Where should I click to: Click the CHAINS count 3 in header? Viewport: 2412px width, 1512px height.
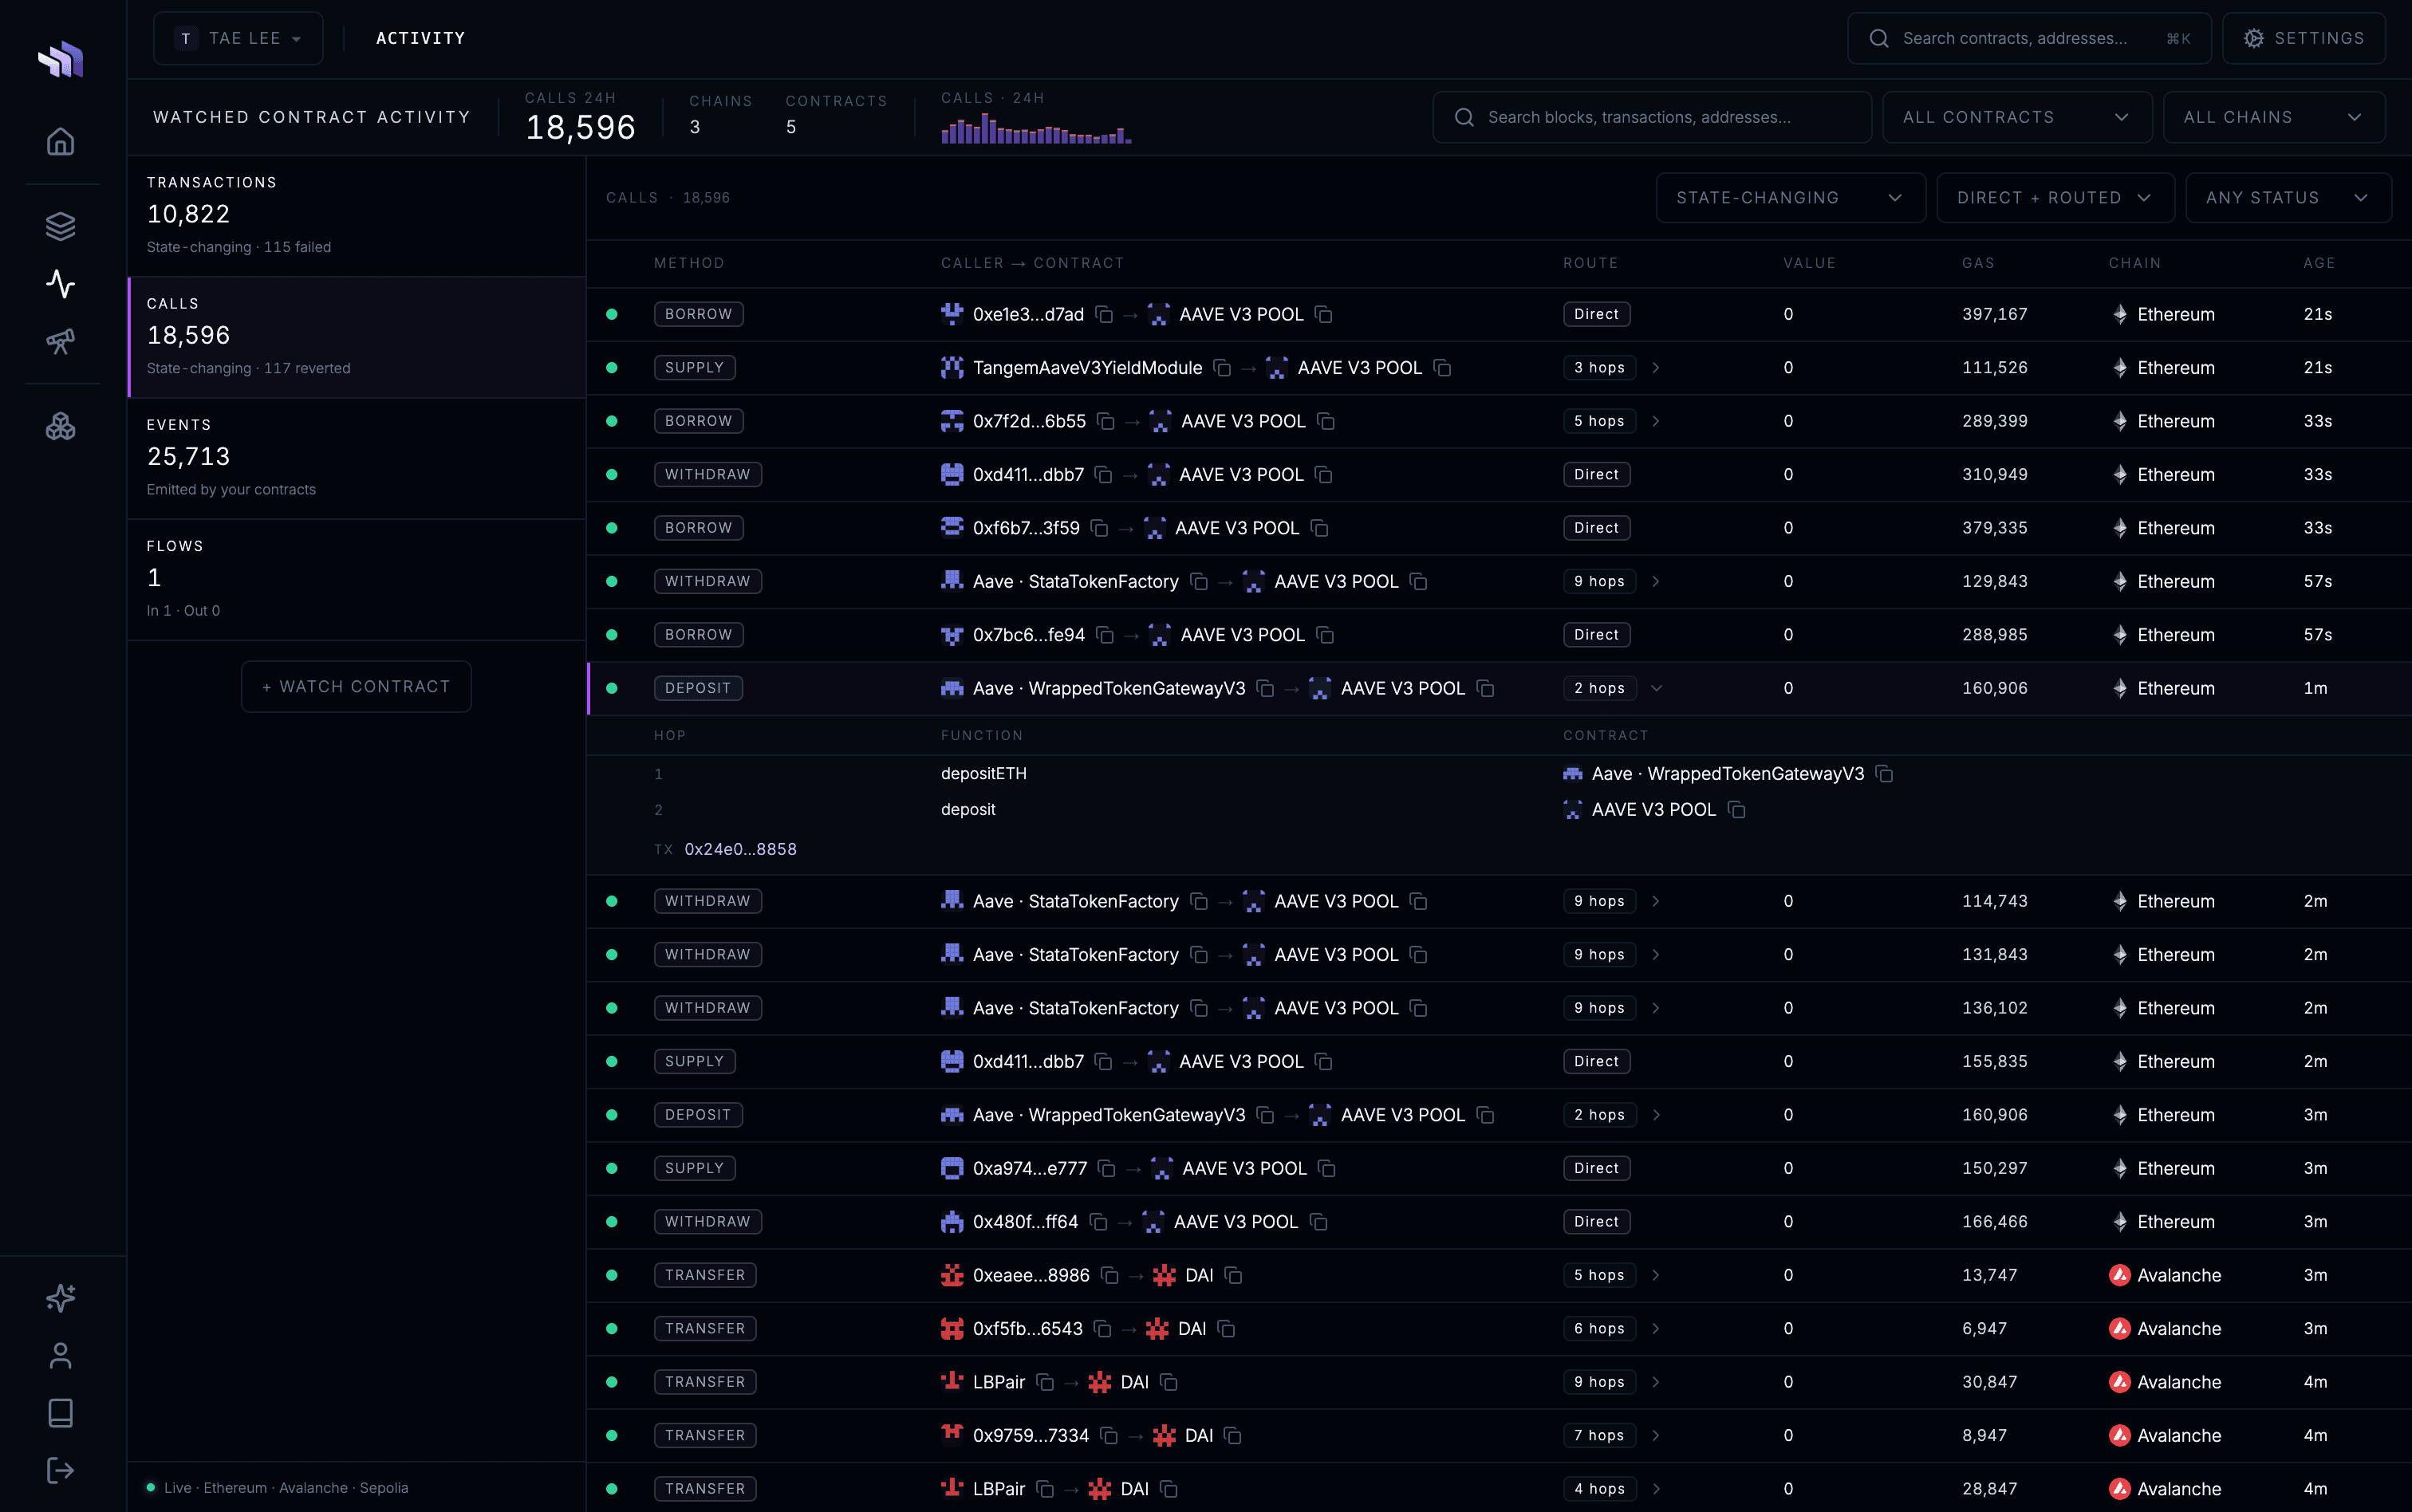[x=695, y=127]
